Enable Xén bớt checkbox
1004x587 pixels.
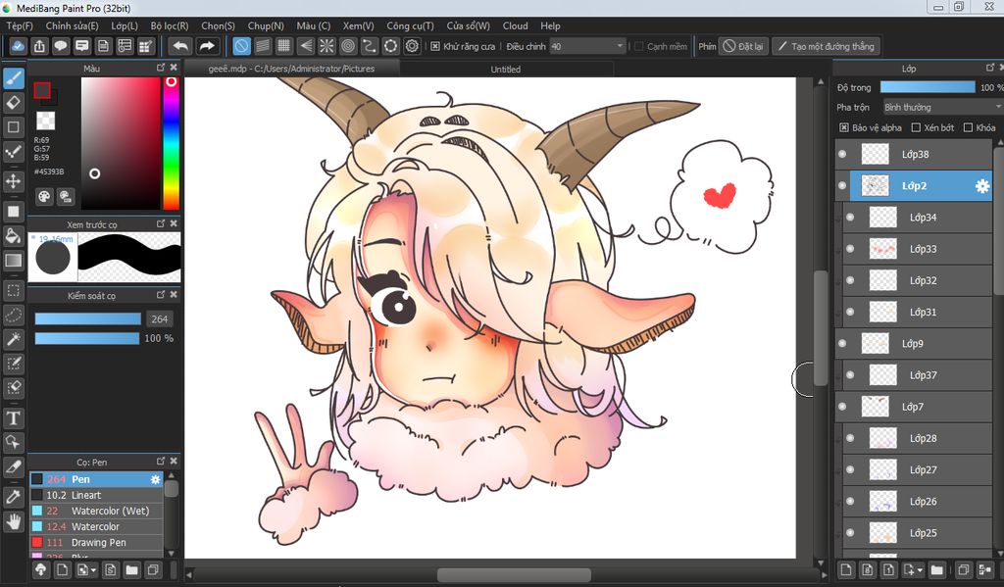tap(916, 127)
